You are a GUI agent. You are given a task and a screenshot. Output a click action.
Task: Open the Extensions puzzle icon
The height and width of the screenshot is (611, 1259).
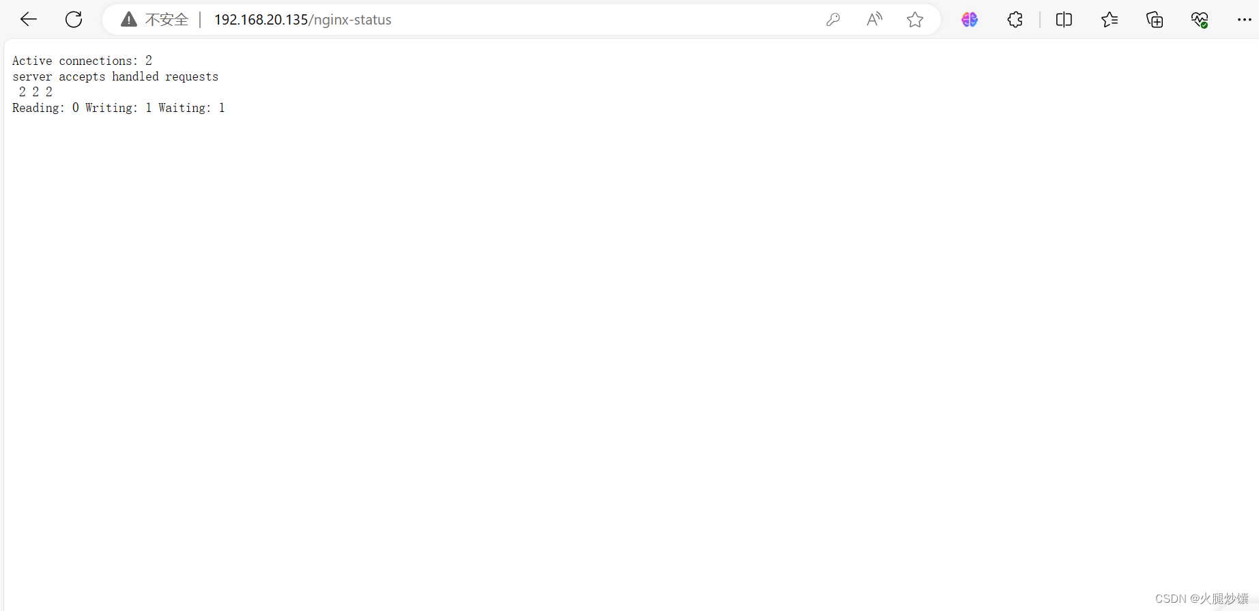point(1015,20)
